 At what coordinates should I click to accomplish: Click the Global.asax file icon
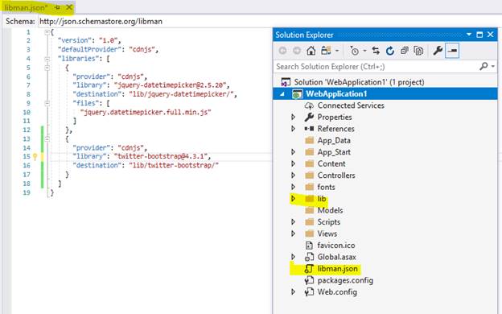[309, 257]
